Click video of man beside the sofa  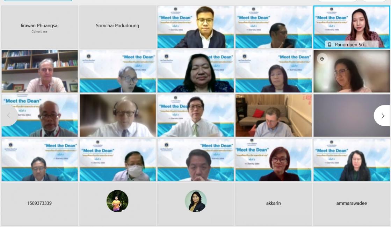point(274,116)
